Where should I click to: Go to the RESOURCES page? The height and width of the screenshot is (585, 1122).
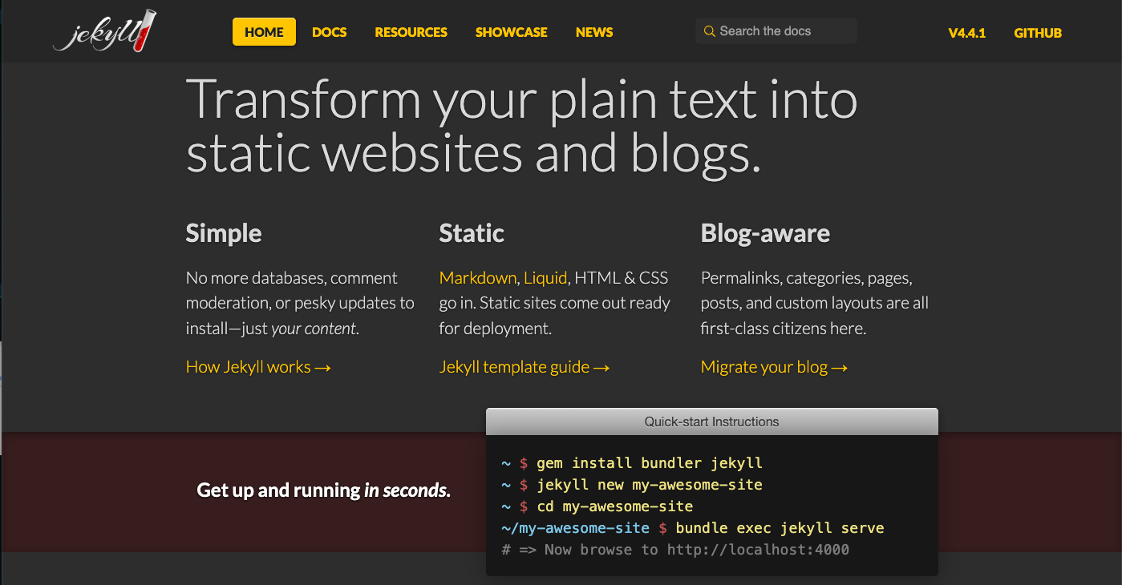(411, 32)
